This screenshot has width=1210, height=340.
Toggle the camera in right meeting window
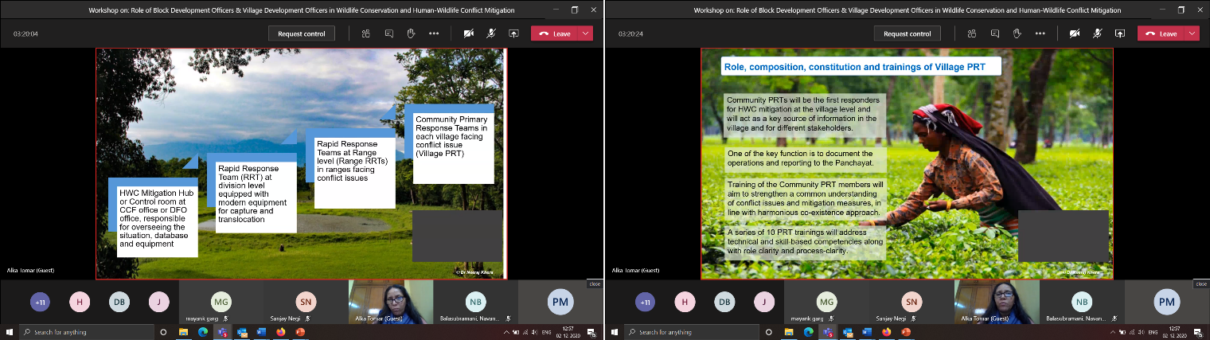1075,33
